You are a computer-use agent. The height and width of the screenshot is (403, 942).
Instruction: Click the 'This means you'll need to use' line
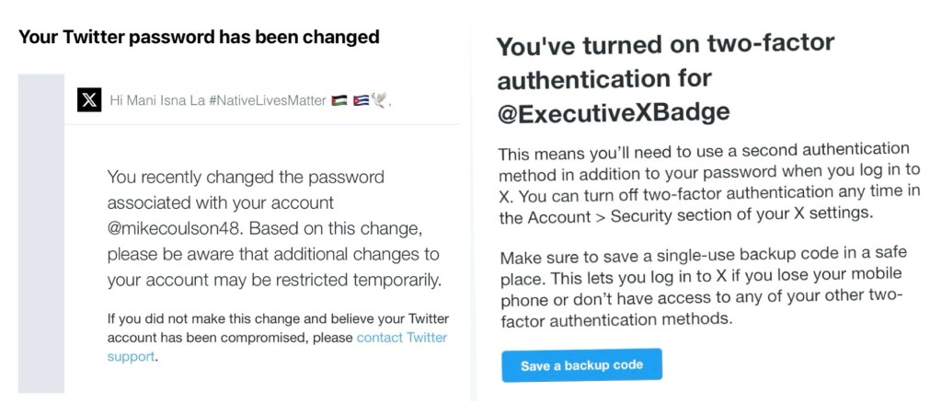point(703,150)
